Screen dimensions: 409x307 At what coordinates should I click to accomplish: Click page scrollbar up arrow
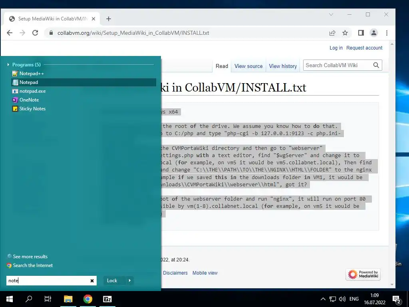point(392,44)
